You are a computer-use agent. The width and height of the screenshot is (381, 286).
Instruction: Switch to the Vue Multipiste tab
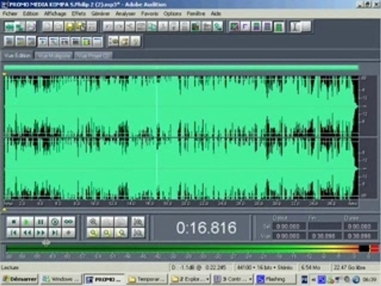point(54,56)
